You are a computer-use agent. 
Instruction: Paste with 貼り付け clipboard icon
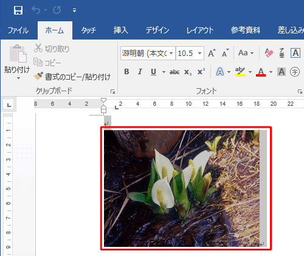coord(18,54)
